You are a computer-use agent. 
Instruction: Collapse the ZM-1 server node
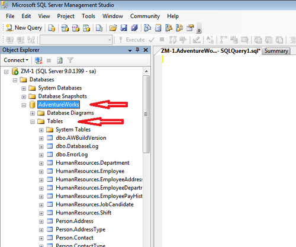point(7,72)
